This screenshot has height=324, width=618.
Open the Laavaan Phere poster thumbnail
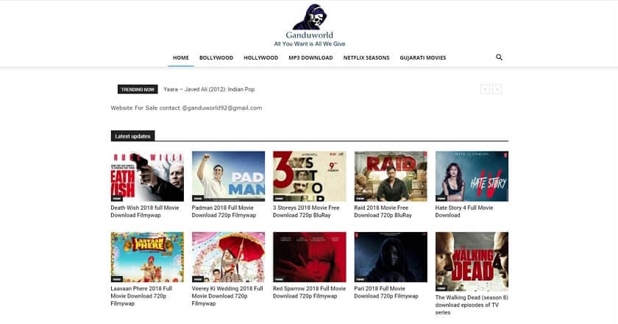pyautogui.click(x=147, y=257)
